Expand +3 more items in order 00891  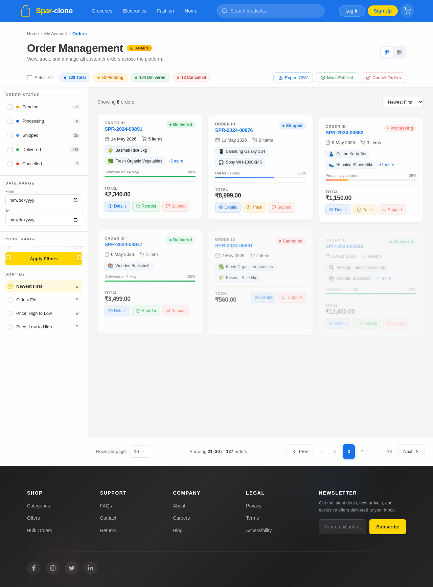176,161
